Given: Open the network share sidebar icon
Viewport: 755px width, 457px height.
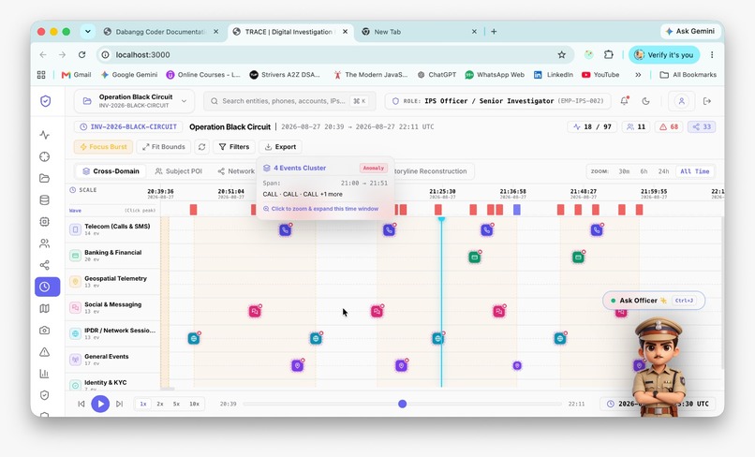Looking at the screenshot, I should click(45, 265).
